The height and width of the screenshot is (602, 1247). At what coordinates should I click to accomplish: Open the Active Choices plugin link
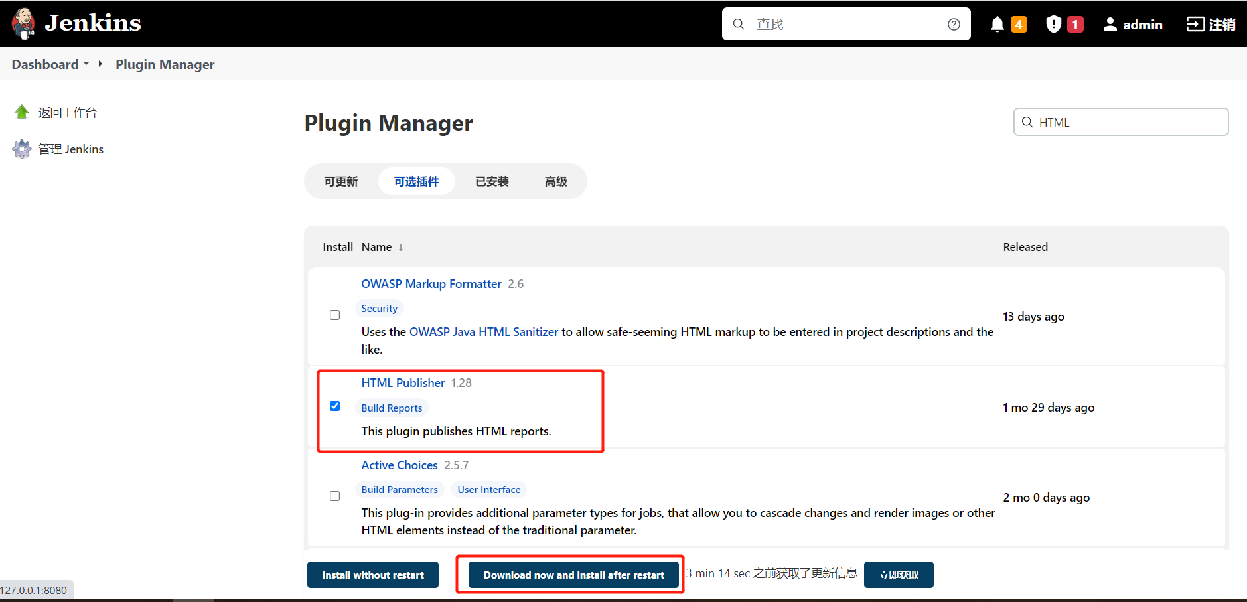400,465
